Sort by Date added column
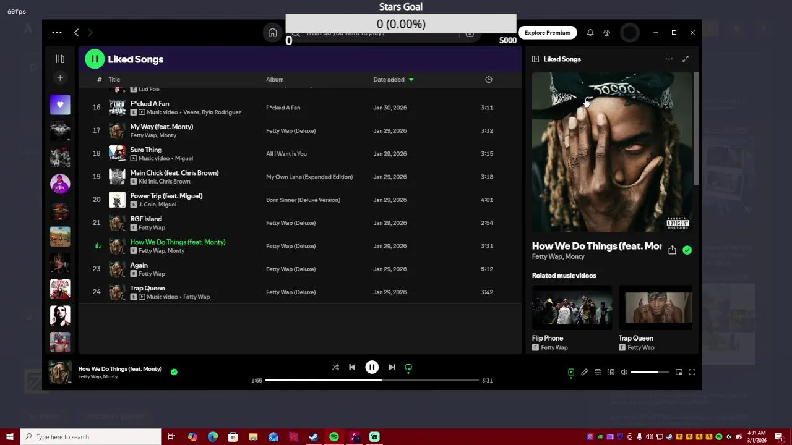792x445 pixels. coord(394,79)
